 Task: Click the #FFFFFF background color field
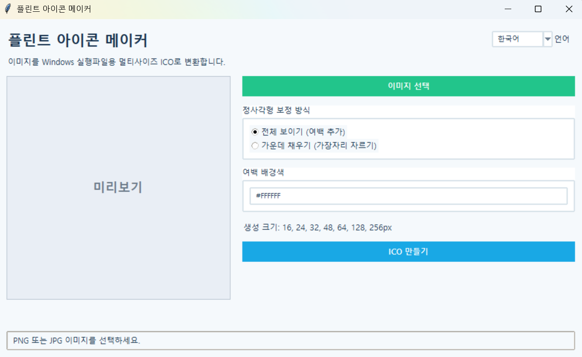pos(408,196)
